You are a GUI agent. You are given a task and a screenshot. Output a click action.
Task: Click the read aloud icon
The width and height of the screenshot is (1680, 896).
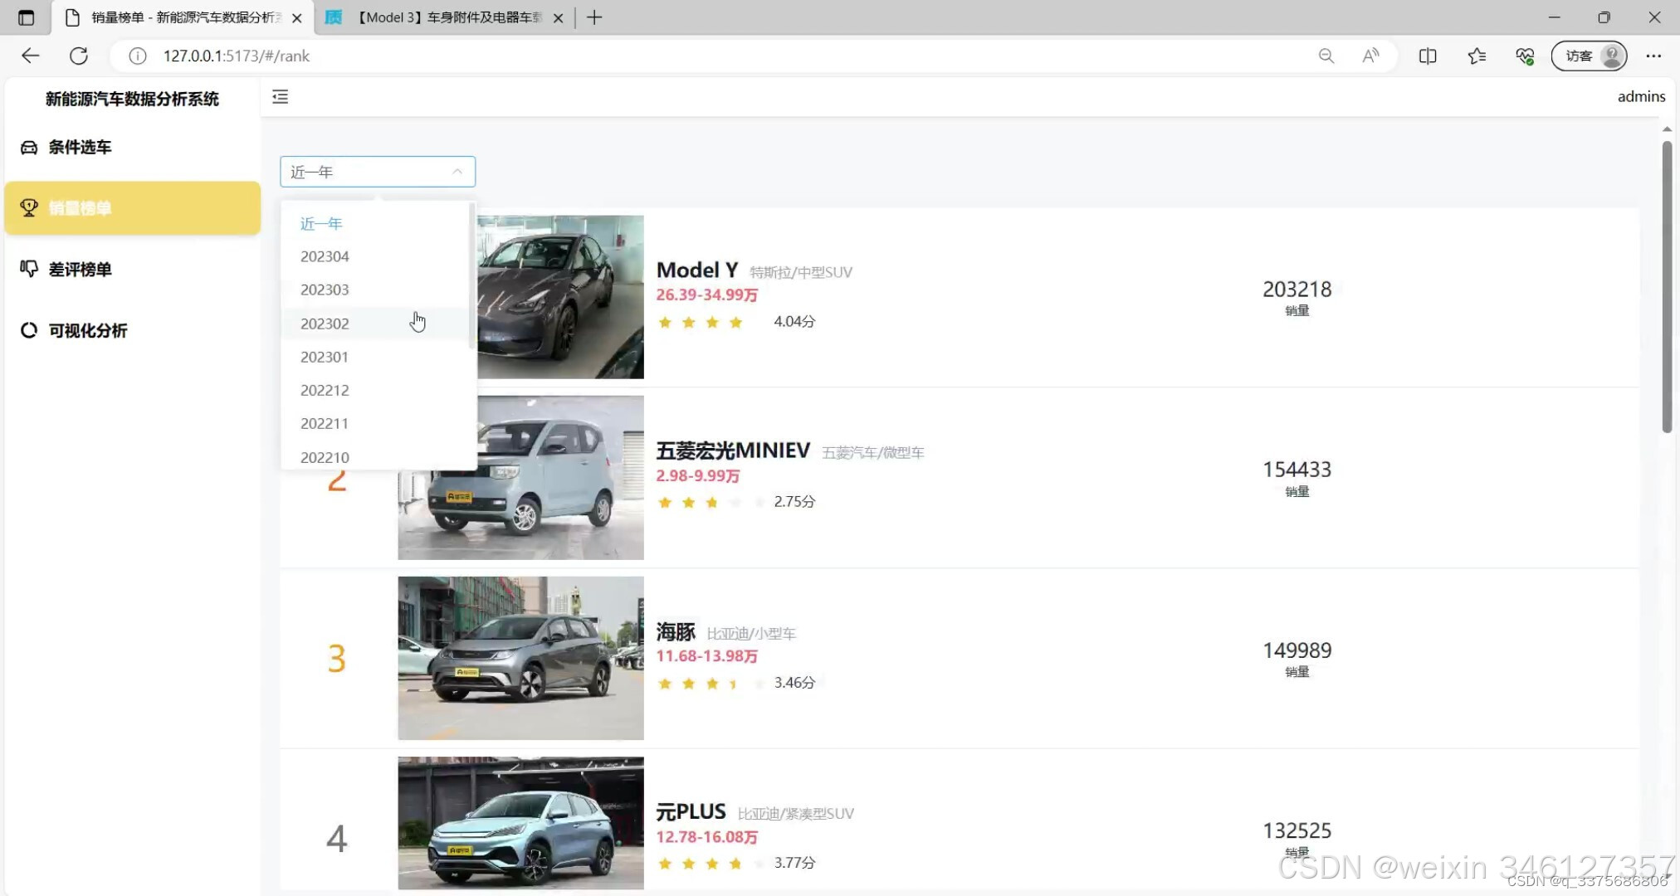[x=1370, y=56]
